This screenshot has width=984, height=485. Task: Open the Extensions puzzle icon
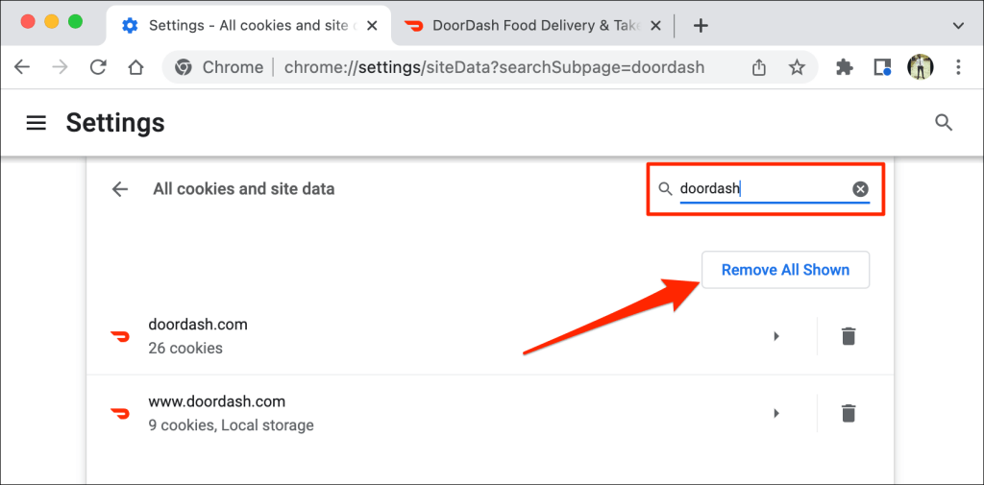845,67
